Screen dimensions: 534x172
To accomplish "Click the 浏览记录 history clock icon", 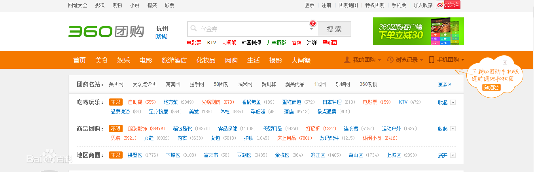I will click(x=390, y=60).
